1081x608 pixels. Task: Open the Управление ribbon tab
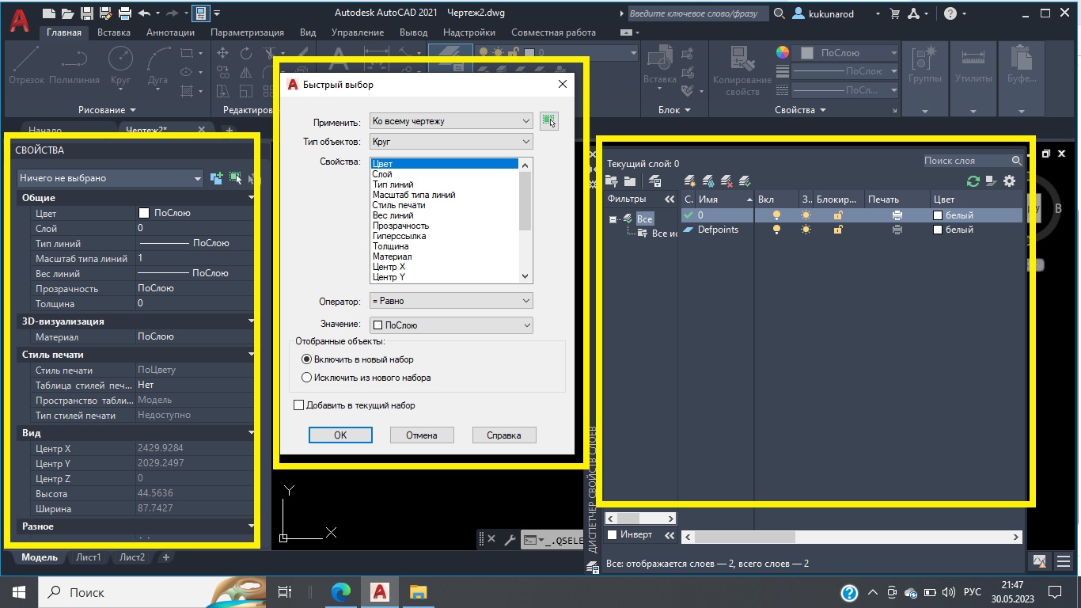coord(358,32)
